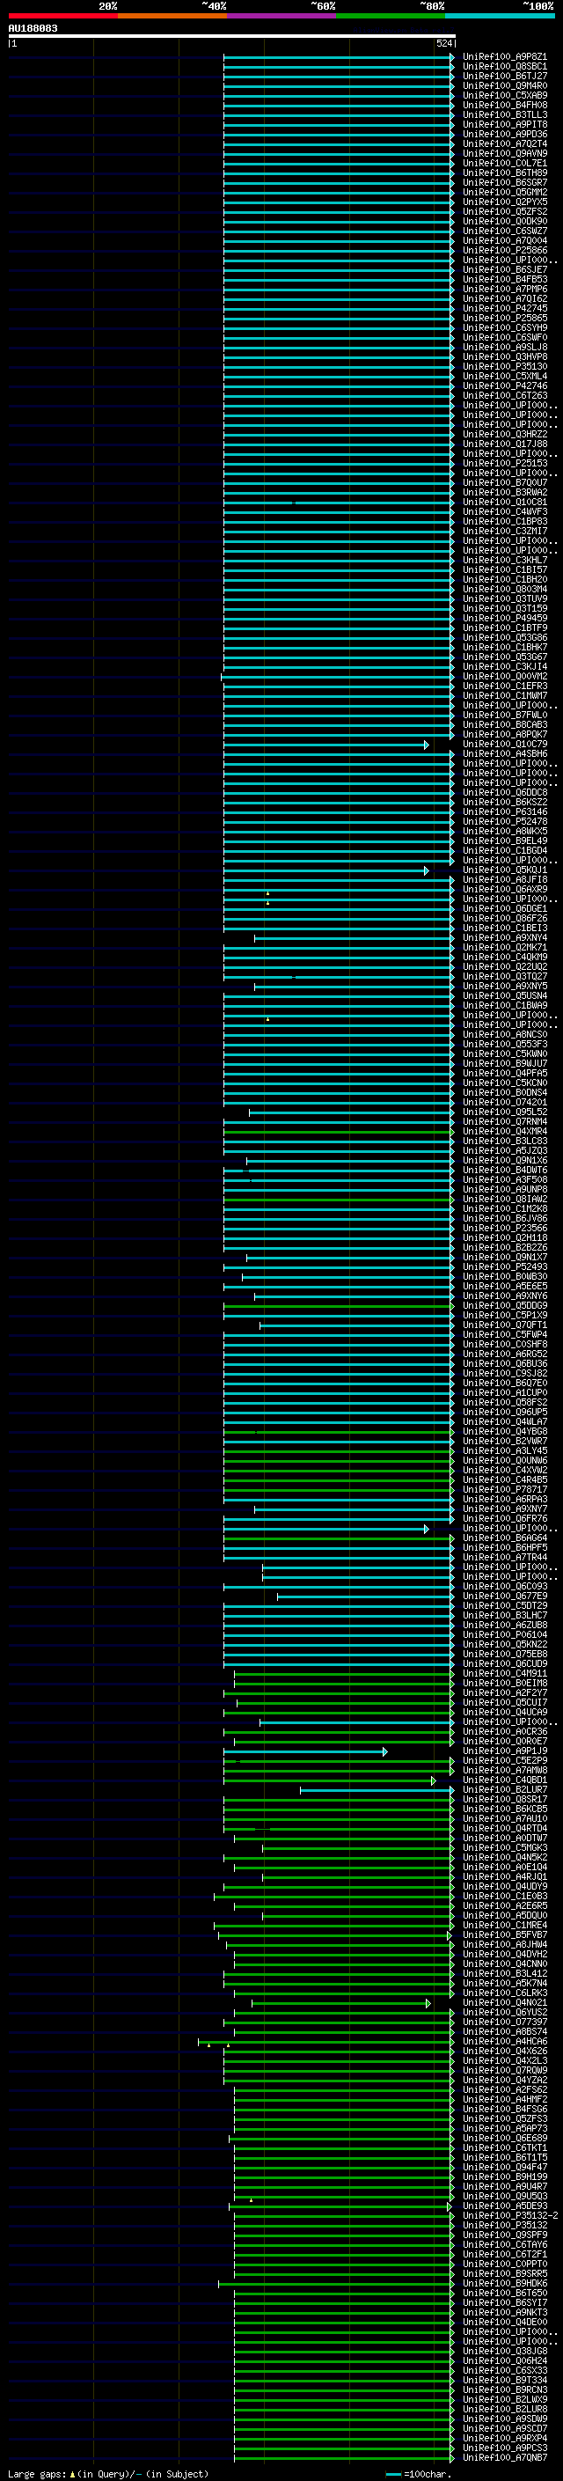Click UniRef100_P25866 hit name
Screen dimensions: 563x2481
(504, 251)
